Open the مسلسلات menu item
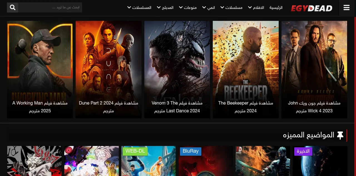The image size is (356, 176). (234, 8)
